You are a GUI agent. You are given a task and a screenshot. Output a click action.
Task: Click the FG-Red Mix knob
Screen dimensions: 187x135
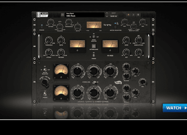pos(138,52)
